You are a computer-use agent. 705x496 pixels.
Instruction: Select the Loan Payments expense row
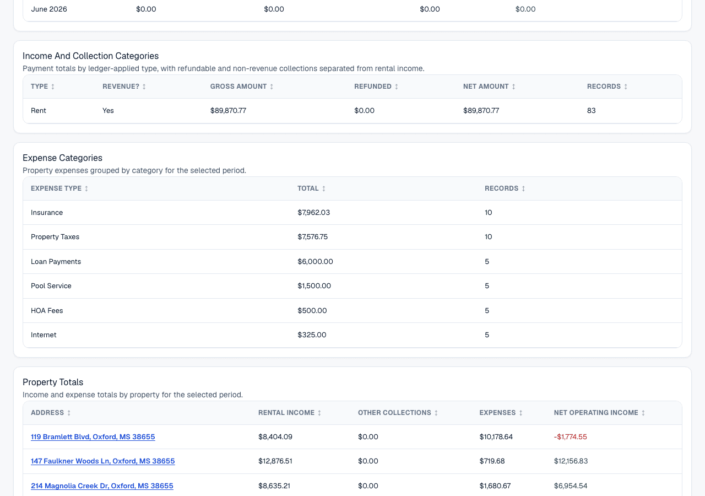352,262
